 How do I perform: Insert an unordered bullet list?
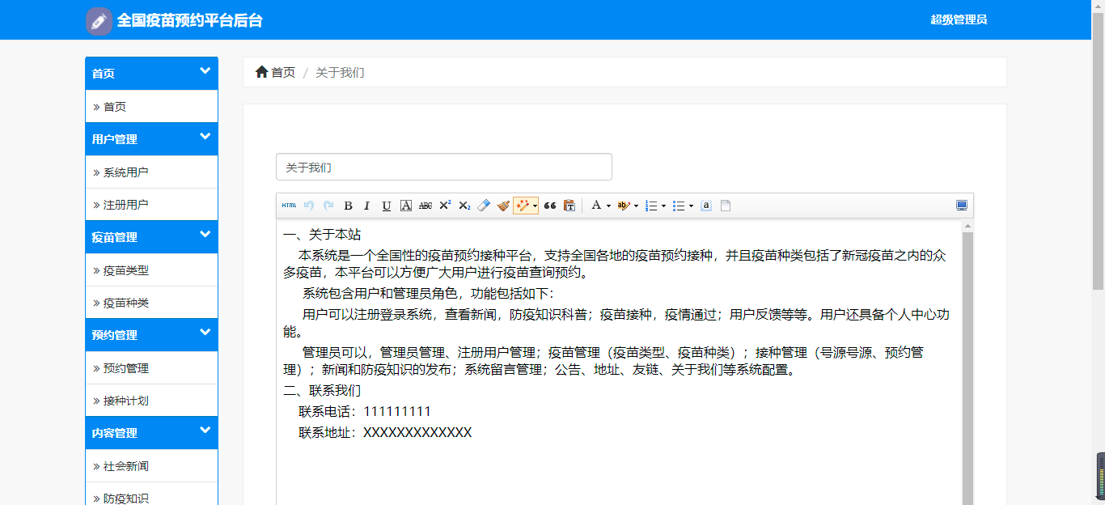tap(679, 206)
